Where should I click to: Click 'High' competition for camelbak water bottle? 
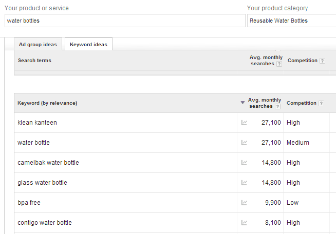pos(293,163)
